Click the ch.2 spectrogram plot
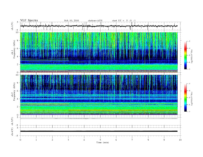The image size is (203, 157). (x=99, y=95)
